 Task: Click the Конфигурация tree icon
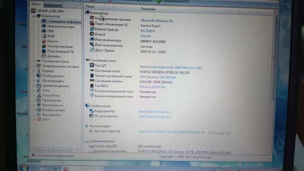point(39,110)
